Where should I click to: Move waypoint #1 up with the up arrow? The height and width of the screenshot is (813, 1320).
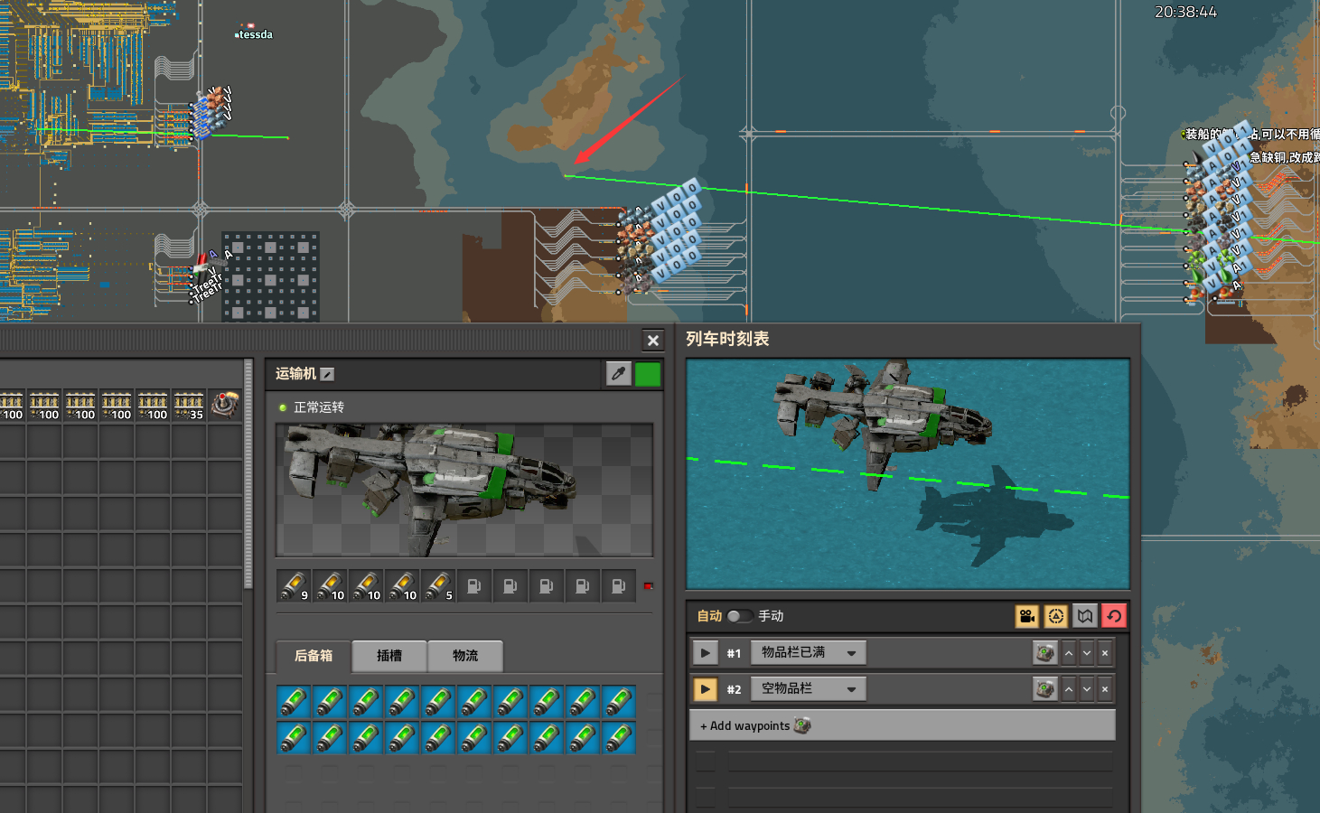coord(1069,653)
